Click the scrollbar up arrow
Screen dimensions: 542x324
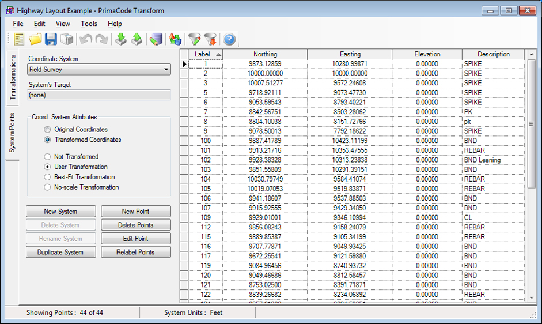point(532,54)
